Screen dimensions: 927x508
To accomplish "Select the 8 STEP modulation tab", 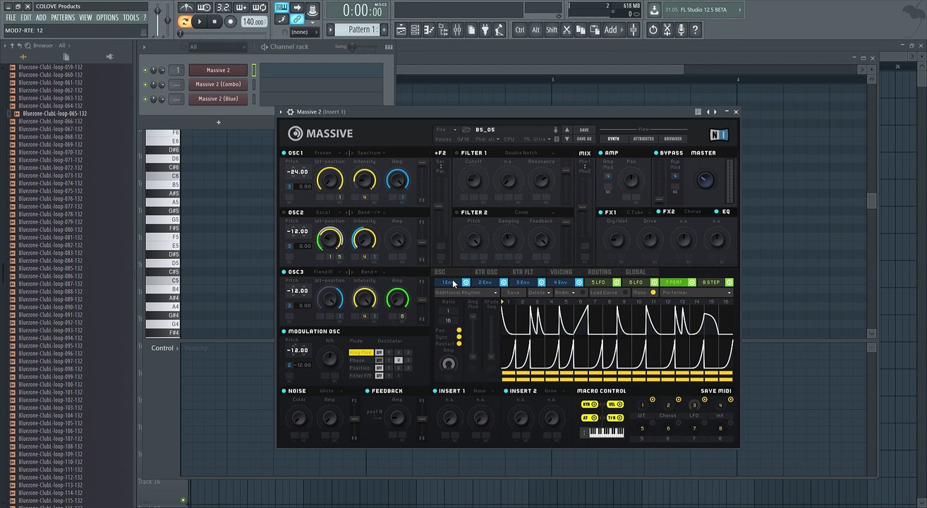I will tap(711, 283).
